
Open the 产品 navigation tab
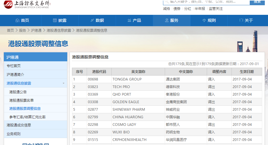134,20
